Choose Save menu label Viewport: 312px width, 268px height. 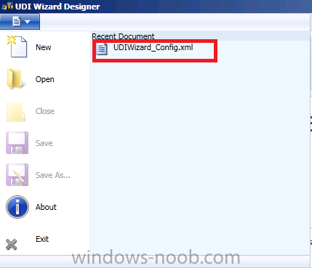click(44, 143)
